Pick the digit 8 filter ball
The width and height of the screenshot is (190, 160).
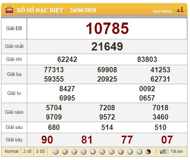[x=130, y=152]
